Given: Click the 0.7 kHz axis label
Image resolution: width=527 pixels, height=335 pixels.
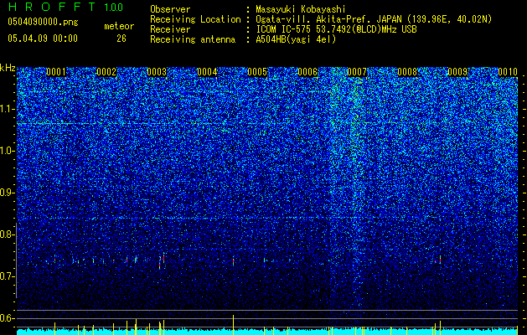Looking at the screenshot, I should pyautogui.click(x=6, y=276).
